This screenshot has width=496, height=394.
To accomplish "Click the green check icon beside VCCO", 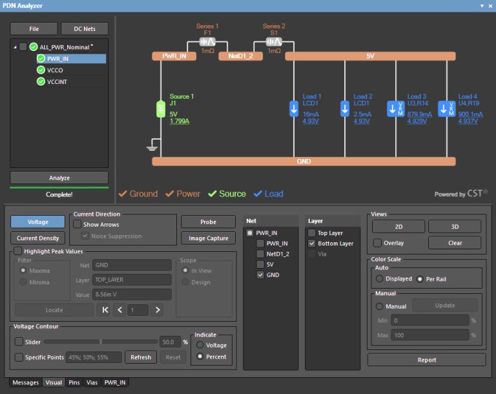I will pos(41,70).
